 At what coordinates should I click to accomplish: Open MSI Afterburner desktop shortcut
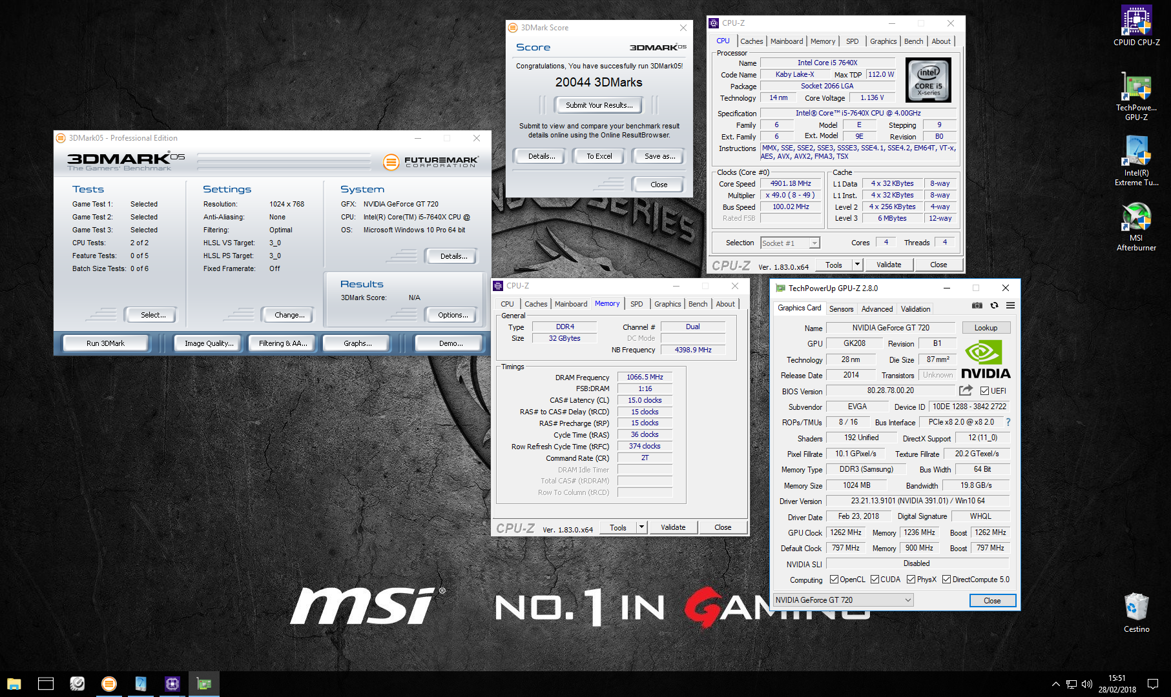click(x=1137, y=227)
